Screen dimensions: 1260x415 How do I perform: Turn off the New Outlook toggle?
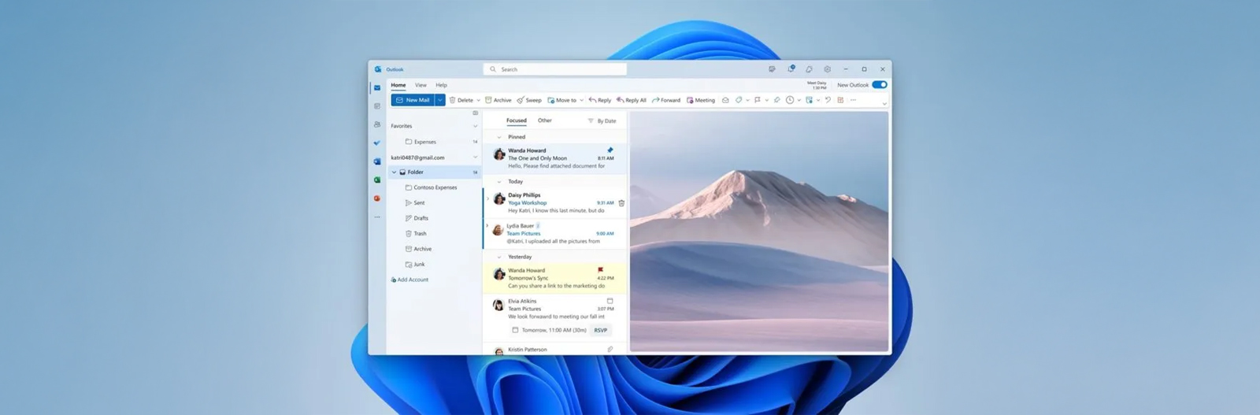[879, 84]
